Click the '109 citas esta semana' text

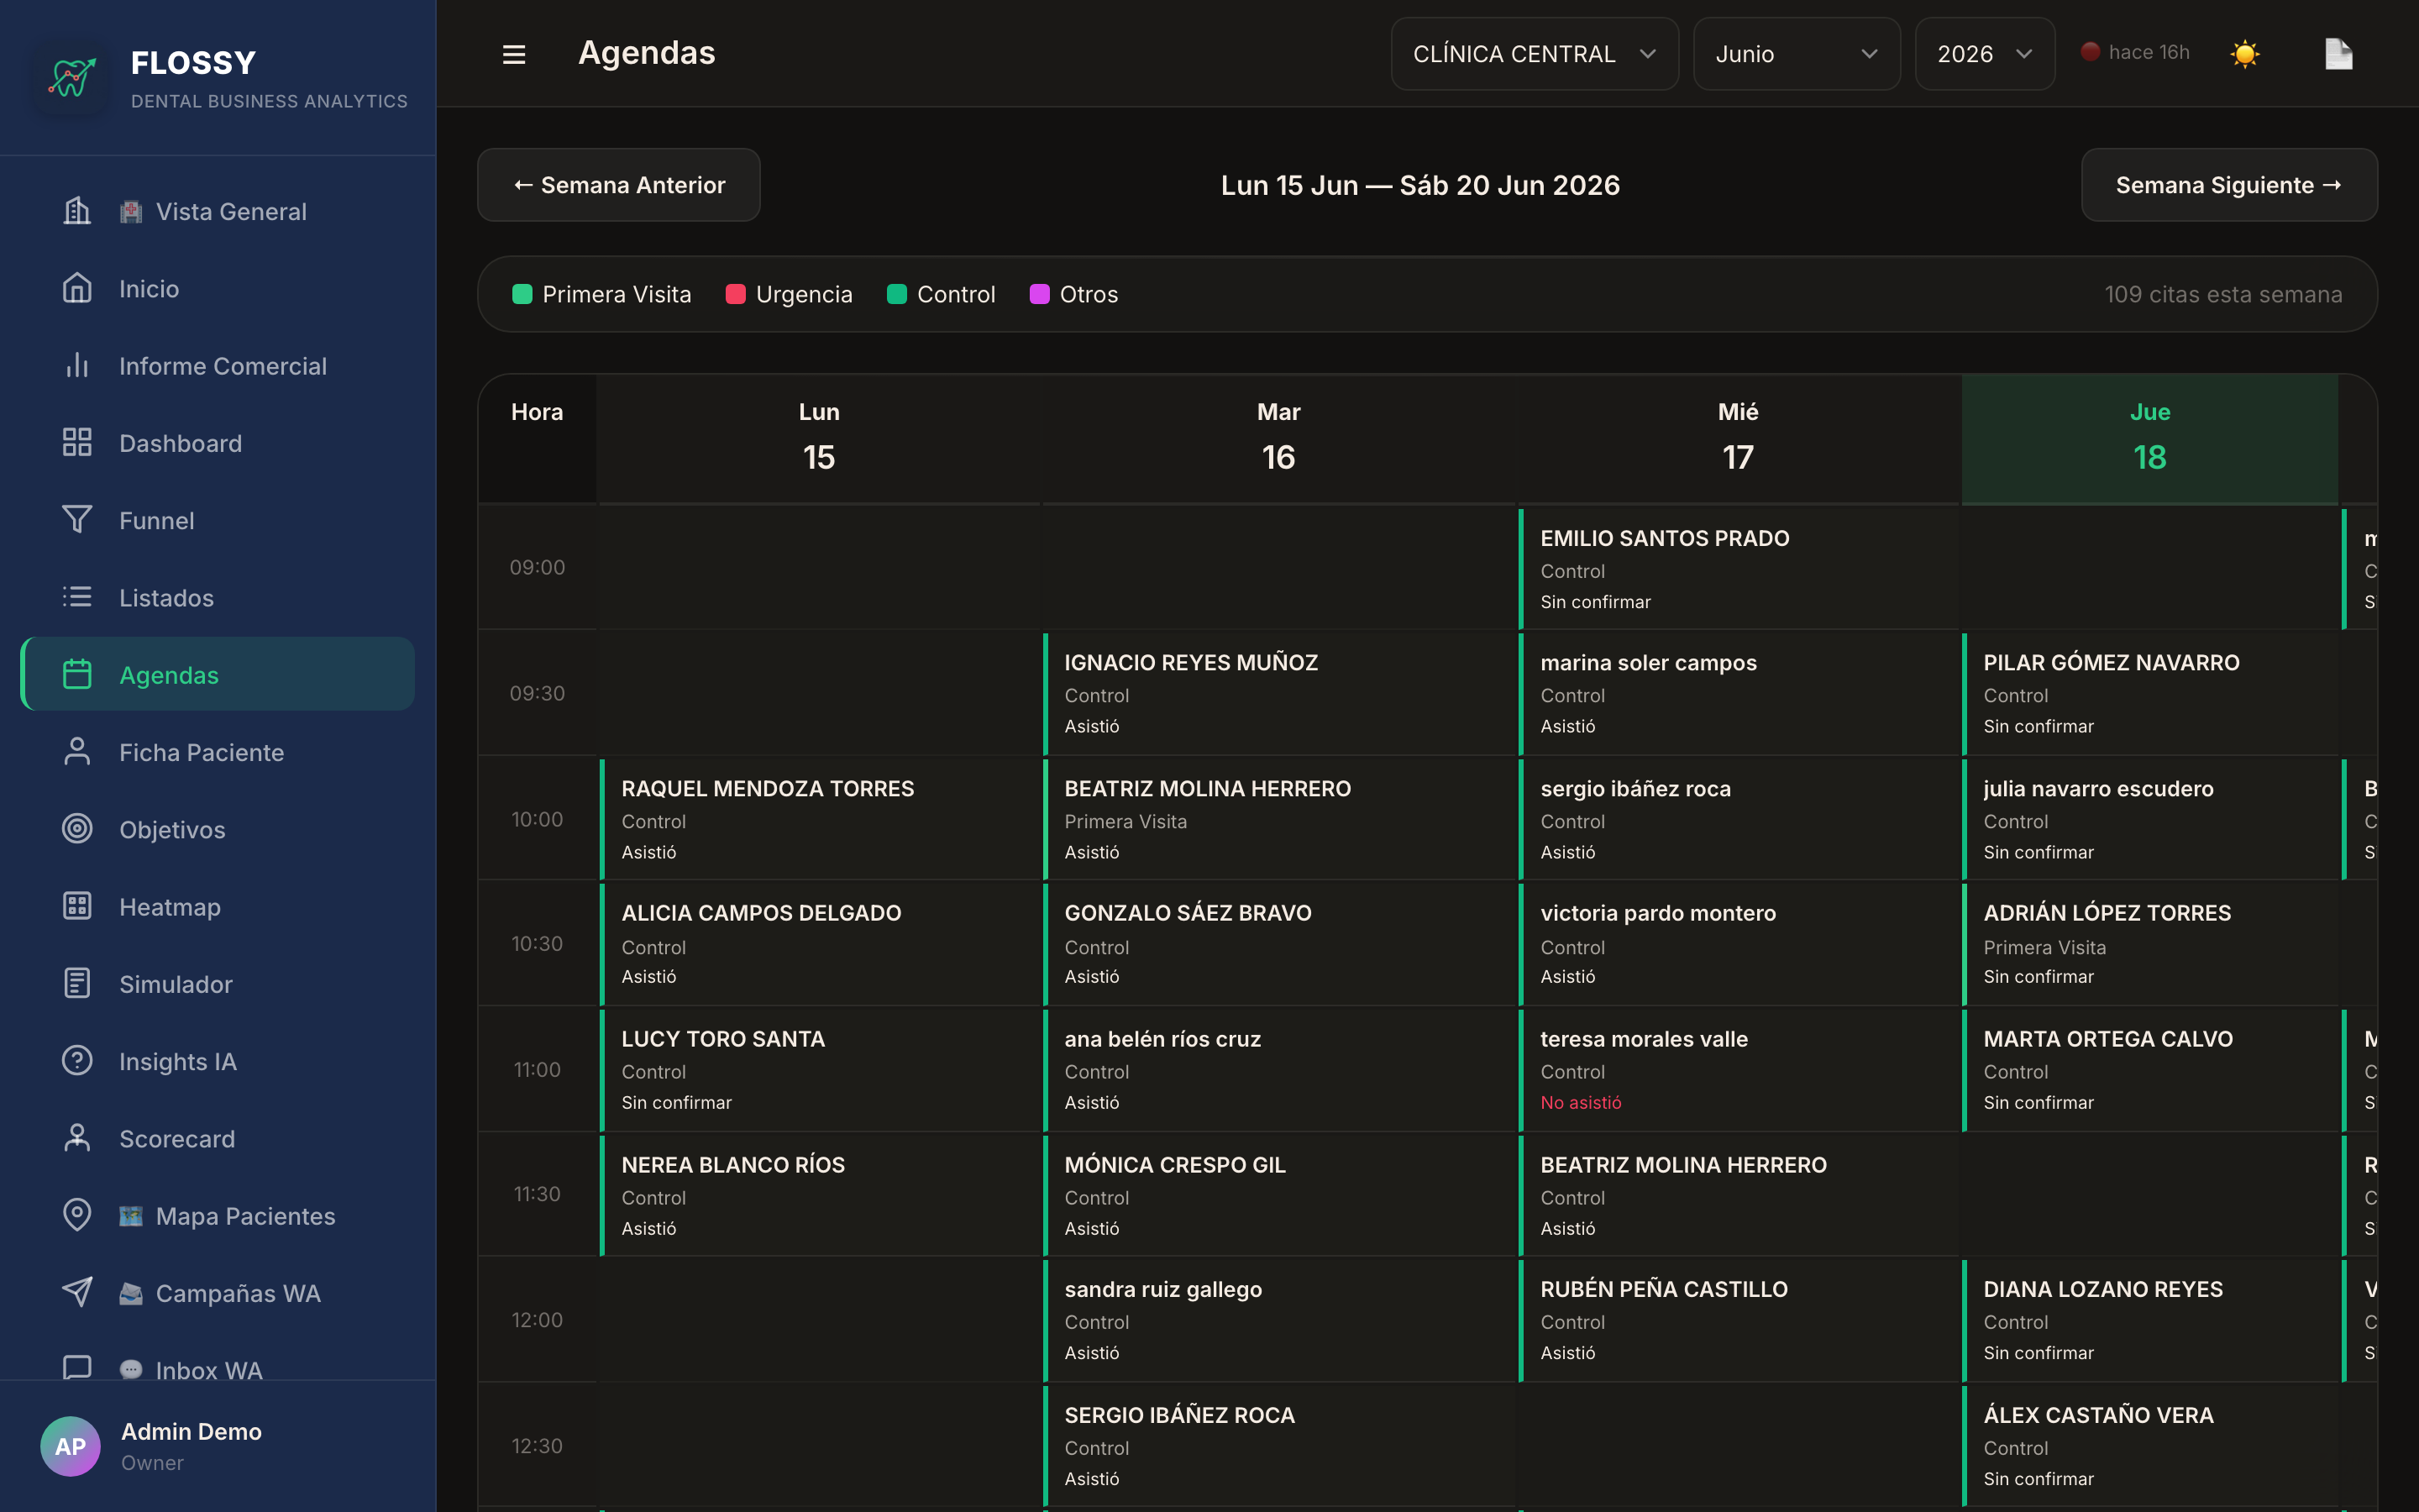[2222, 294]
